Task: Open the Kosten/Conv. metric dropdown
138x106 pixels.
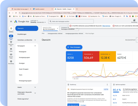Action: click(110, 54)
